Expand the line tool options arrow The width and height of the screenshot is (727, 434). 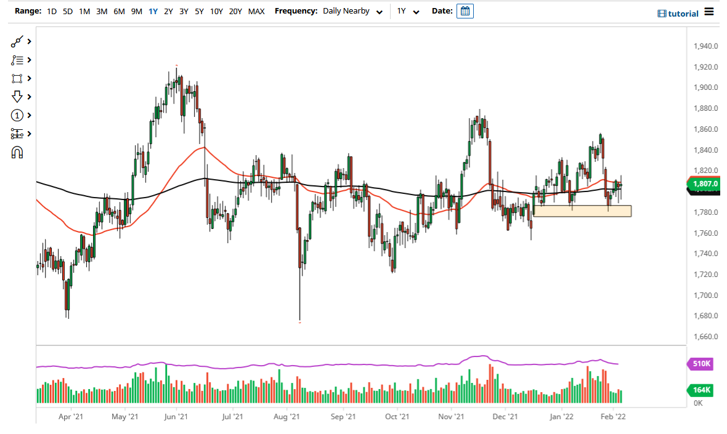[x=29, y=42]
